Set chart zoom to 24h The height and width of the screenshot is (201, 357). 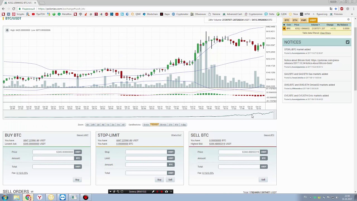tap(93, 125)
